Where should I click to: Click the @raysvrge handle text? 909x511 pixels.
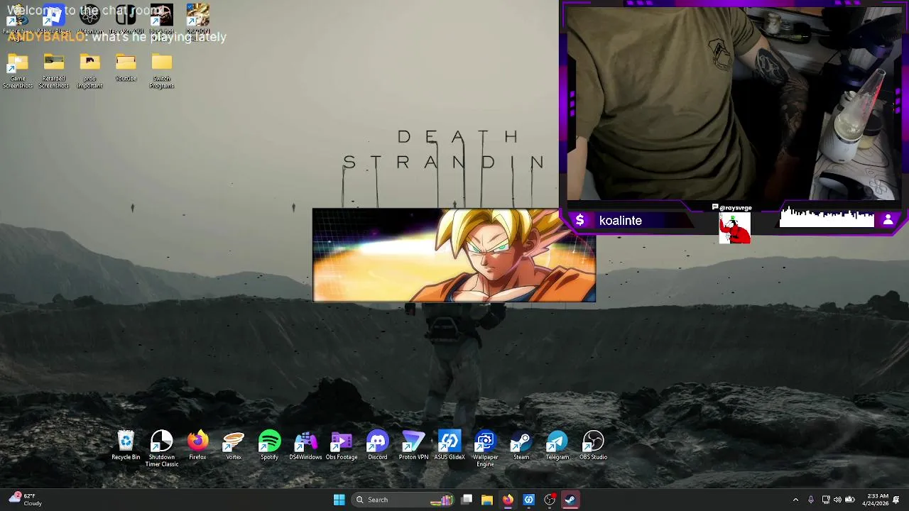click(x=735, y=208)
